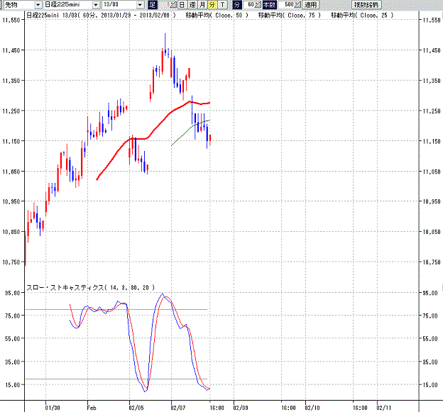Click the 本数 label in toolbar

click(269, 5)
